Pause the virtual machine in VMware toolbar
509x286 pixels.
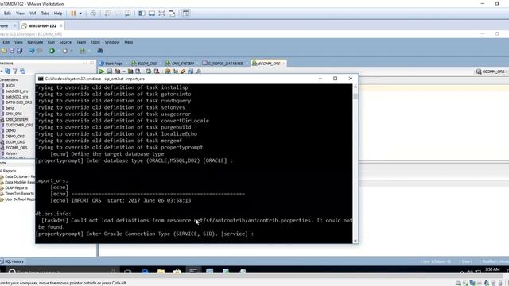coord(73,14)
